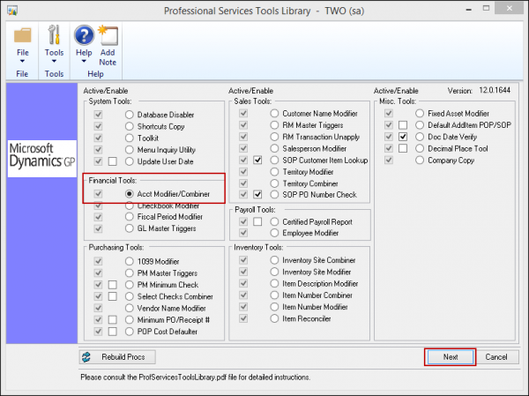Enable the Decimal Place Tool checkbox
Viewport: 529px width, 396px height.
pyautogui.click(x=403, y=148)
